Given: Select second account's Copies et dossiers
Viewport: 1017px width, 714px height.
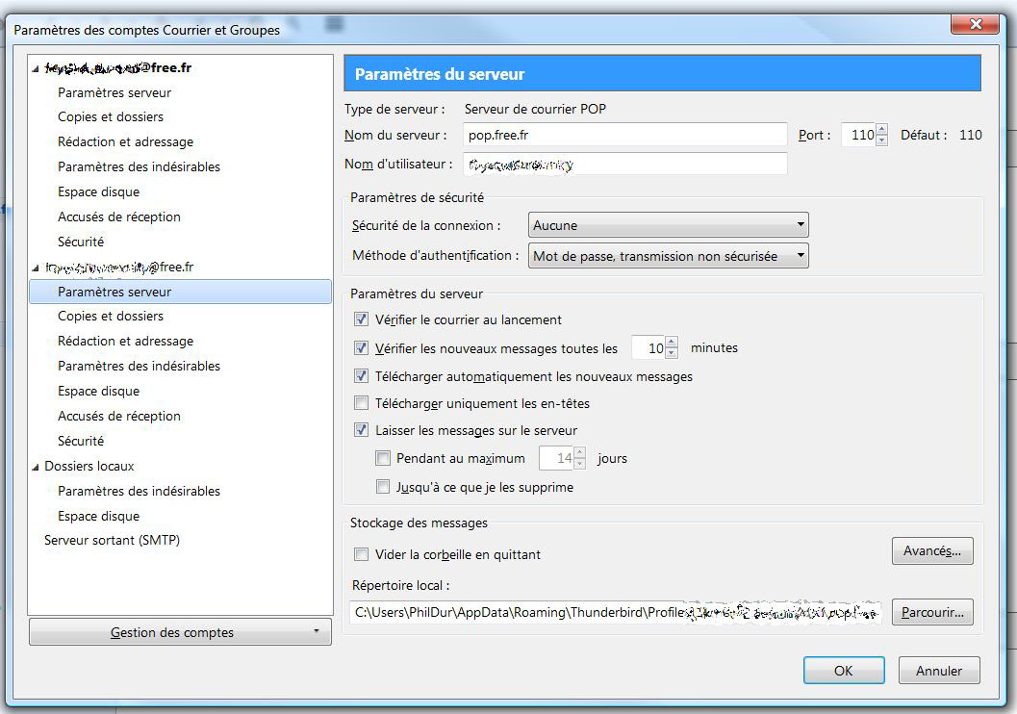Looking at the screenshot, I should (x=111, y=316).
